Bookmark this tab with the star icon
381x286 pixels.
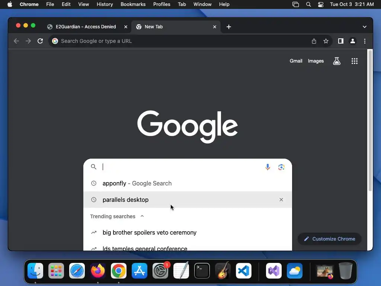tap(326, 41)
